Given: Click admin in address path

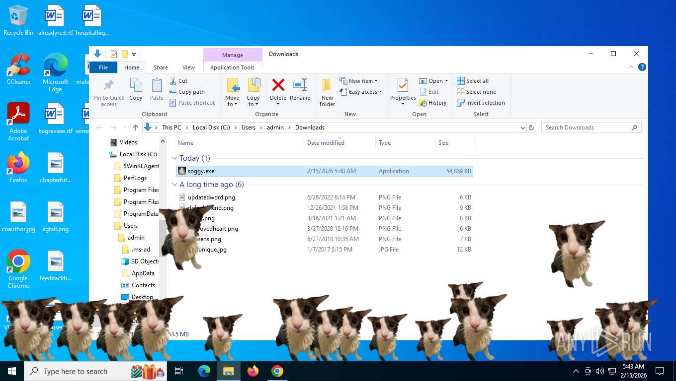Looking at the screenshot, I should tap(275, 127).
